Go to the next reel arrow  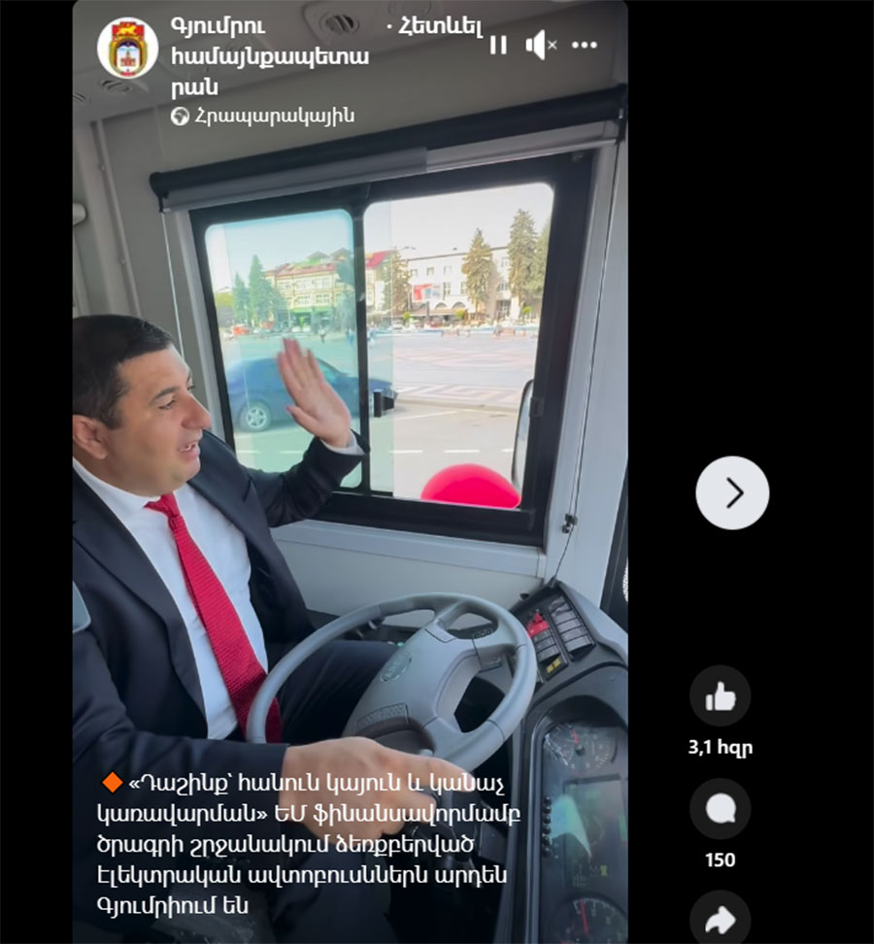[x=732, y=493]
